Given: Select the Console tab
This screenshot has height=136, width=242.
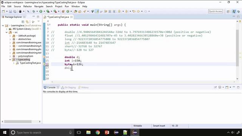Looking at the screenshot, I should pyautogui.click(x=51, y=87).
